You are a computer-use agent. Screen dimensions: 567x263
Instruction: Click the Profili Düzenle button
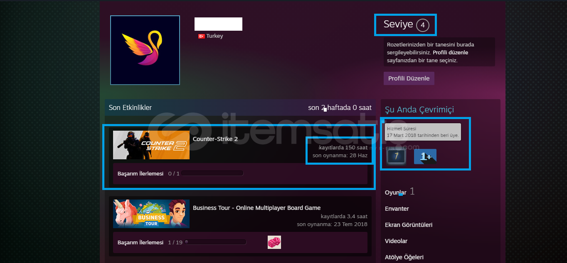pyautogui.click(x=409, y=78)
